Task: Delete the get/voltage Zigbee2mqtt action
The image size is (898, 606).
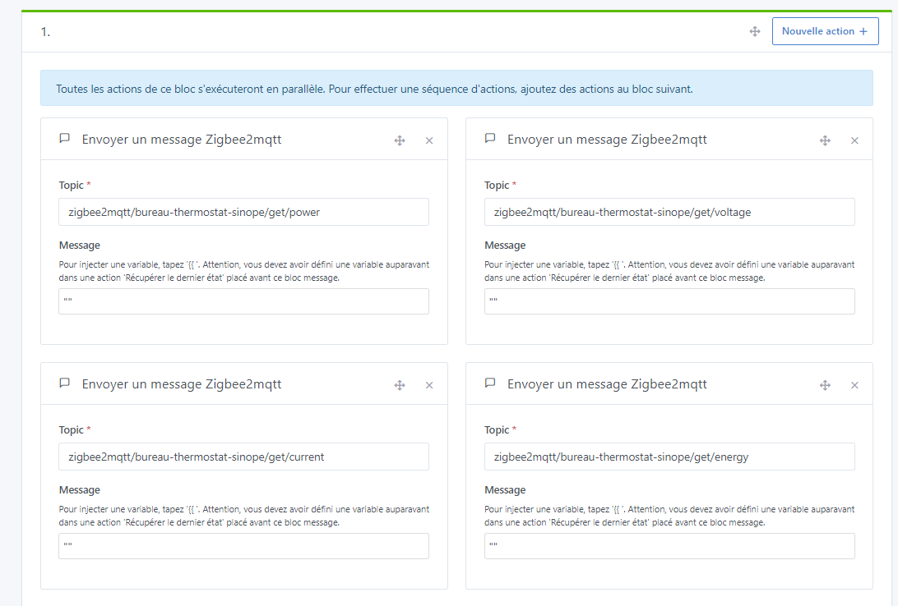Action: click(854, 140)
